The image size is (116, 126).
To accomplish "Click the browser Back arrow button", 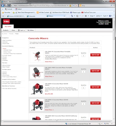I will click(3, 6).
